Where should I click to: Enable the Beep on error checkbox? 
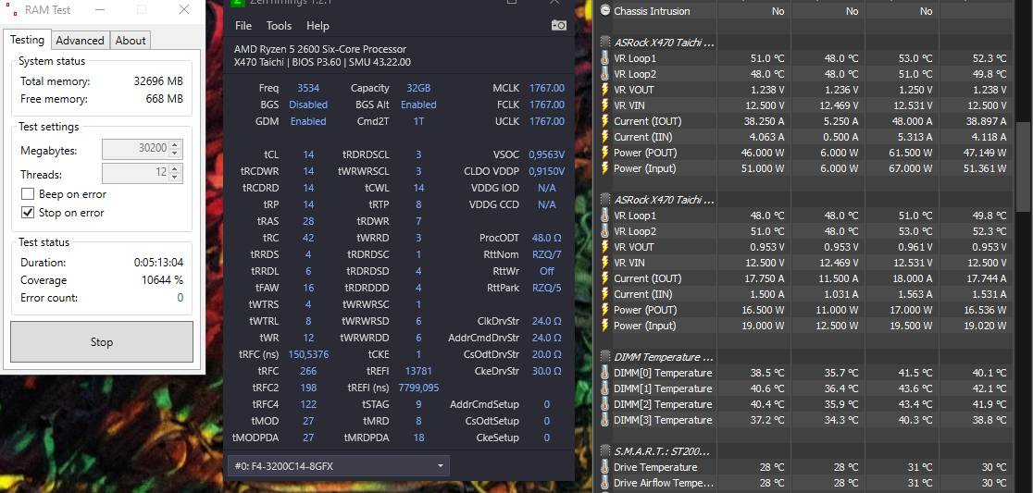point(28,194)
